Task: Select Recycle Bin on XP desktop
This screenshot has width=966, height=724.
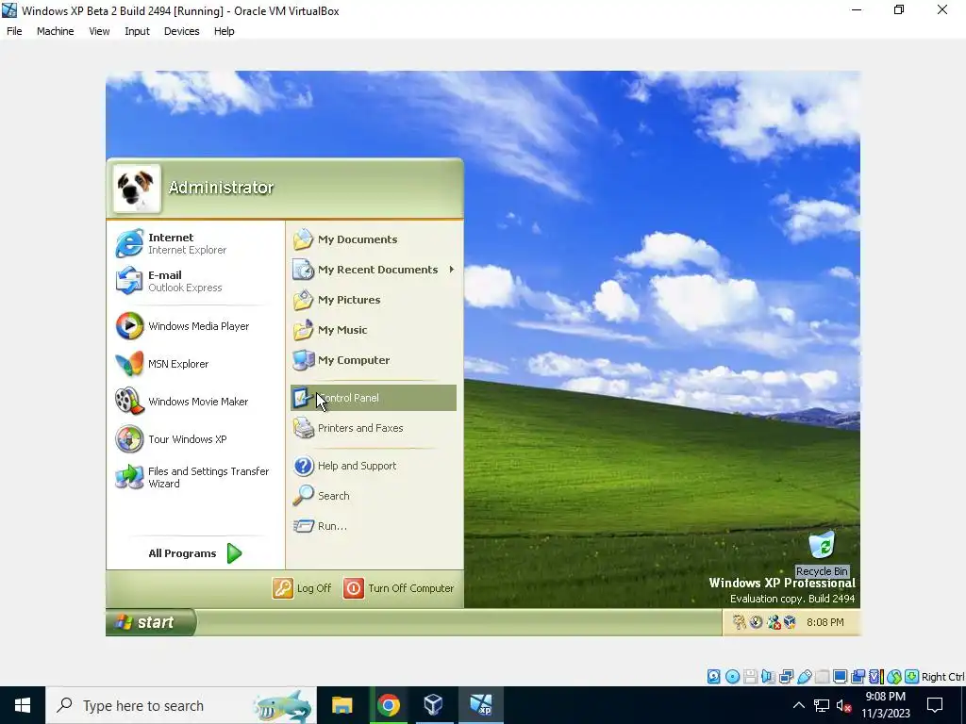Action: pos(822,554)
